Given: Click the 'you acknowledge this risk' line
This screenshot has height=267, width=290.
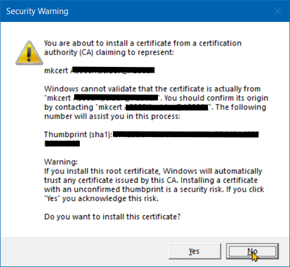Looking at the screenshot, I should (101, 198).
